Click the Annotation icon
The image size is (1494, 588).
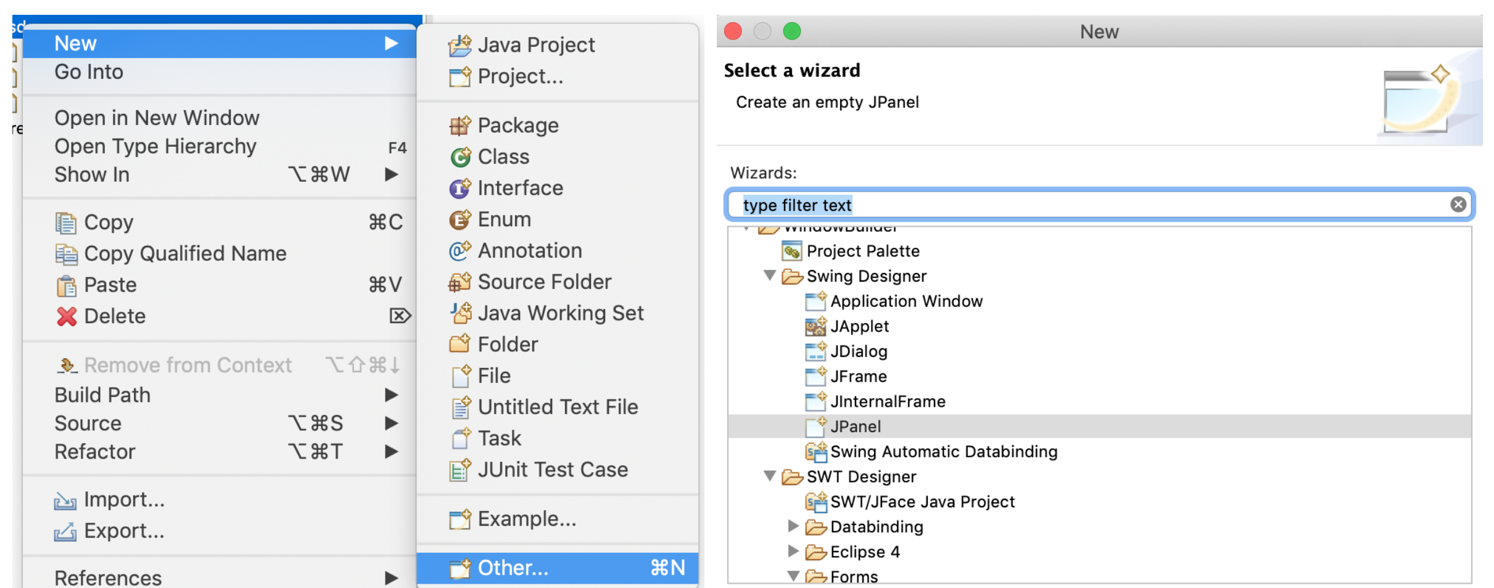(460, 251)
